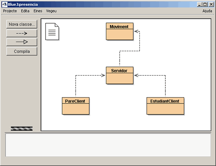The width and height of the screenshot is (216, 166).
Task: Open the Eines menu
Action: [x=38, y=11]
